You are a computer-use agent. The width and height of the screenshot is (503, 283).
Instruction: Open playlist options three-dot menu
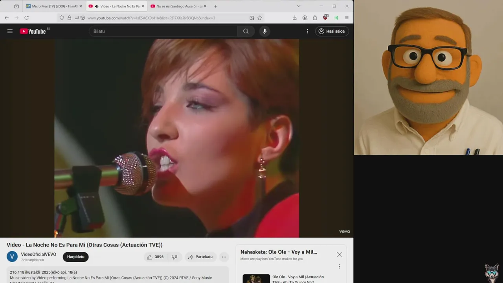[339, 266]
